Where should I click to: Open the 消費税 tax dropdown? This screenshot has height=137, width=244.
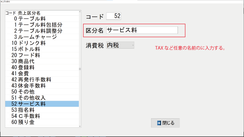coord(120,45)
